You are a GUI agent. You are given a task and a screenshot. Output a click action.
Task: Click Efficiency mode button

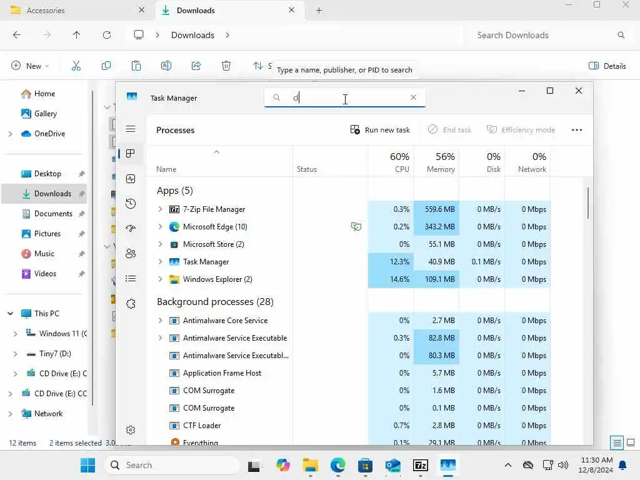click(x=521, y=130)
